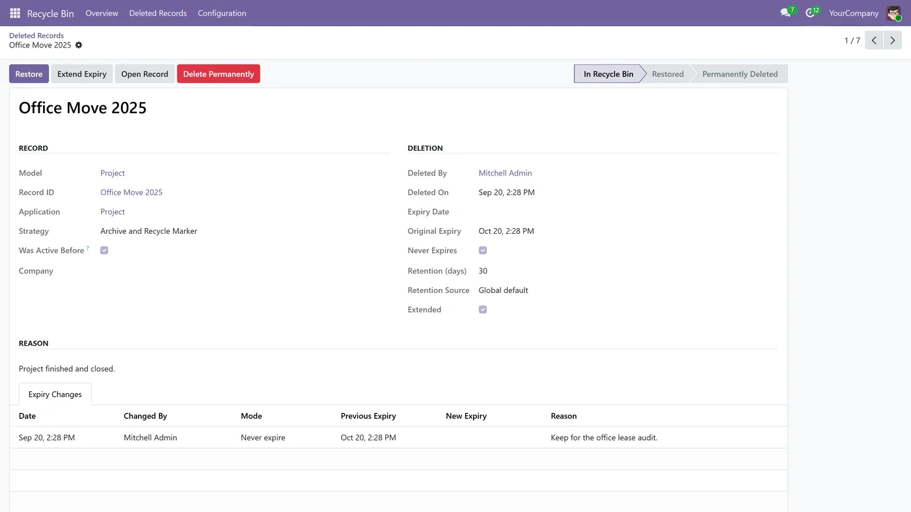Go to next record with right arrow
This screenshot has width=911, height=512.
click(x=893, y=40)
